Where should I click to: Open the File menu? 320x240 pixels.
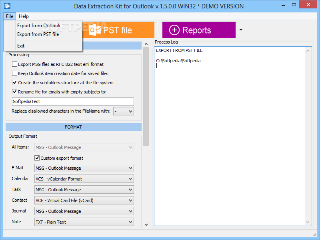tap(10, 16)
